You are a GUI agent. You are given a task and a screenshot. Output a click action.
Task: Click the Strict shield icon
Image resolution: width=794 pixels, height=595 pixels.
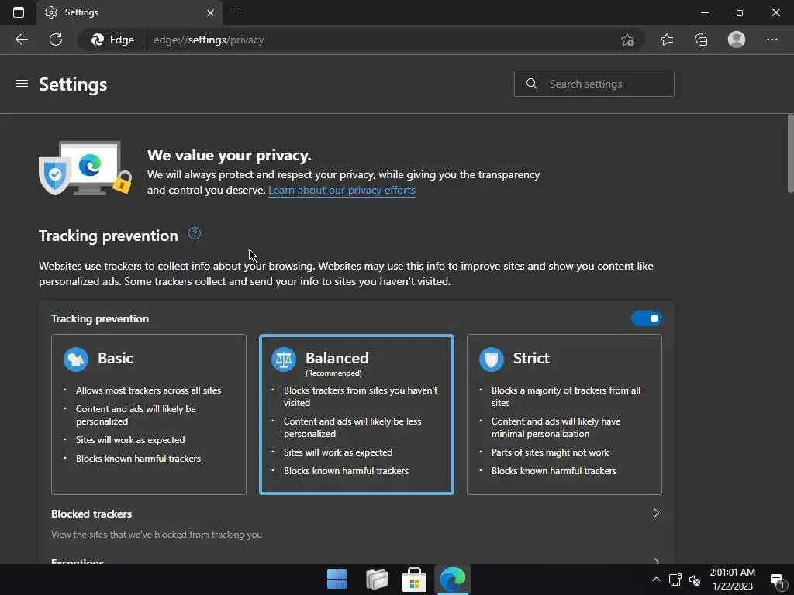pyautogui.click(x=491, y=359)
